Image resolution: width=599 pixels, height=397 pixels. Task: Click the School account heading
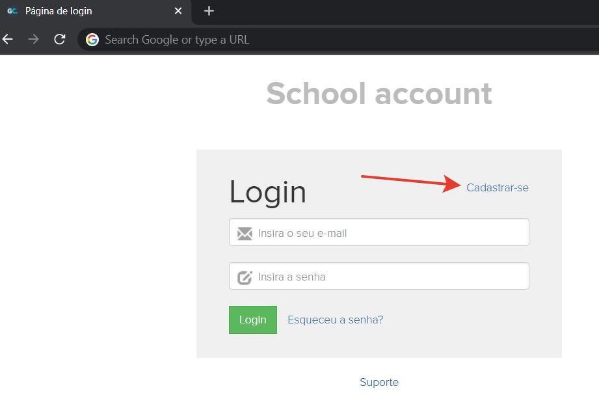(x=379, y=94)
